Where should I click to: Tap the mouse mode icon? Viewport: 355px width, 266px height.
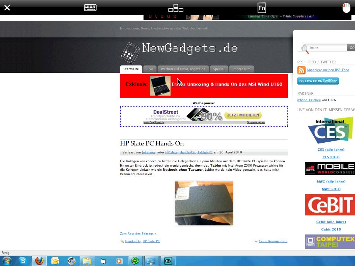click(x=346, y=8)
